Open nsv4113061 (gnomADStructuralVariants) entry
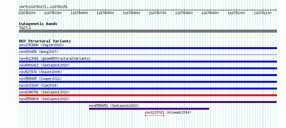286x128 pixels. pyautogui.click(x=55, y=58)
